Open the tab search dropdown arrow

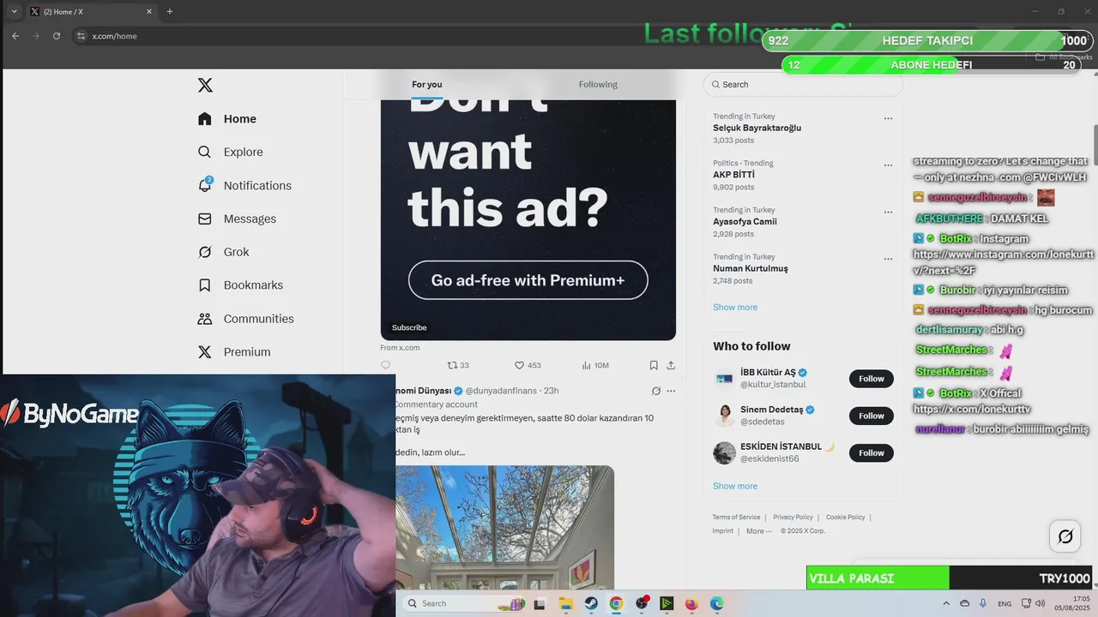[14, 11]
